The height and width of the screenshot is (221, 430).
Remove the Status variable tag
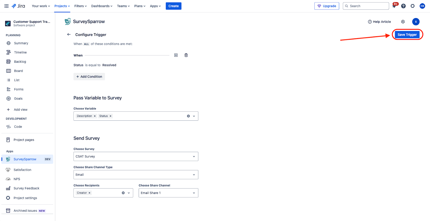[x=110, y=116]
